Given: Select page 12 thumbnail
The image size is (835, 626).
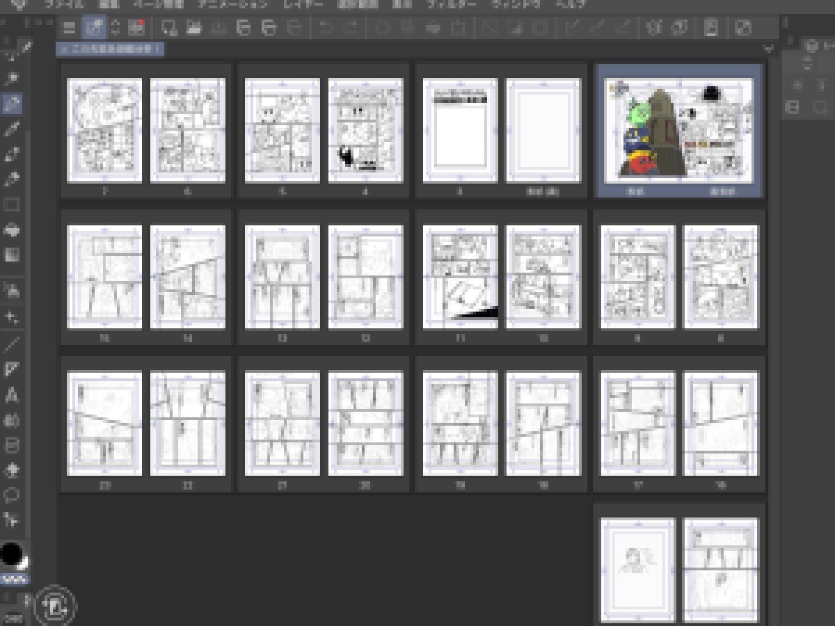Looking at the screenshot, I should (x=366, y=277).
